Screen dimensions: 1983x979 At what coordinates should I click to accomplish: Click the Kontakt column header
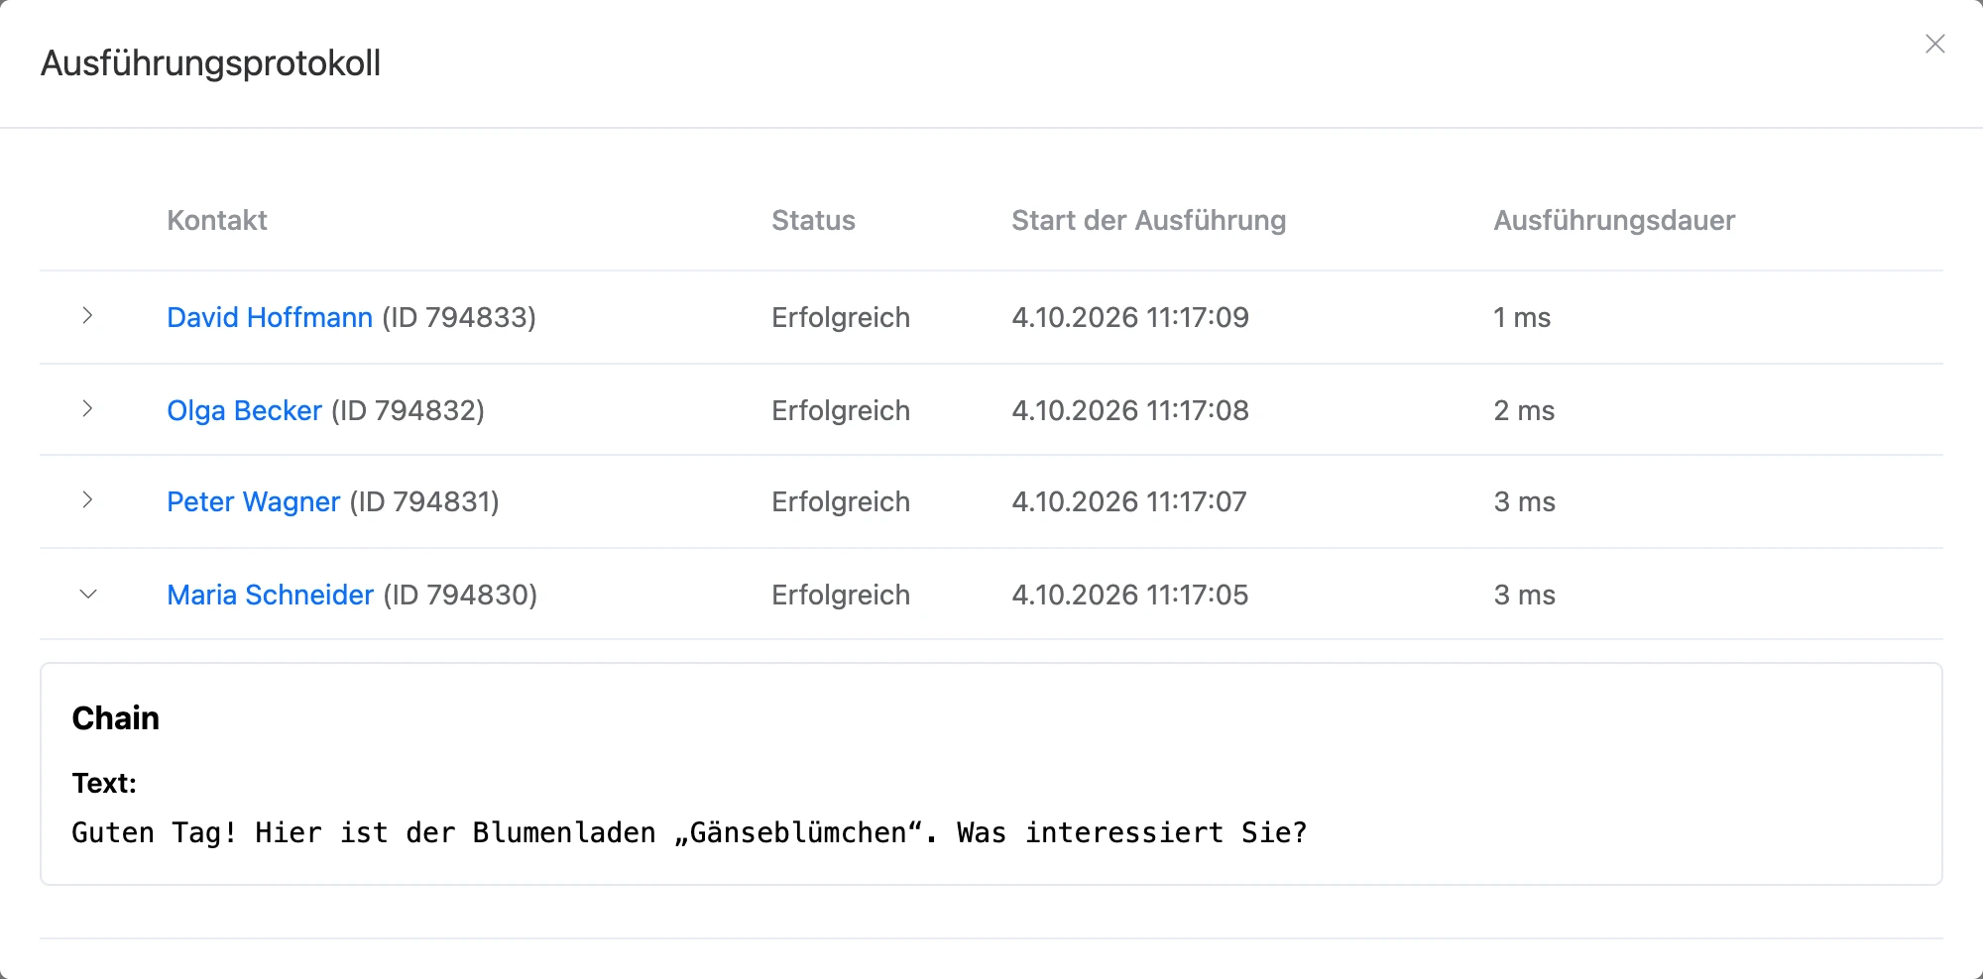coord(217,220)
